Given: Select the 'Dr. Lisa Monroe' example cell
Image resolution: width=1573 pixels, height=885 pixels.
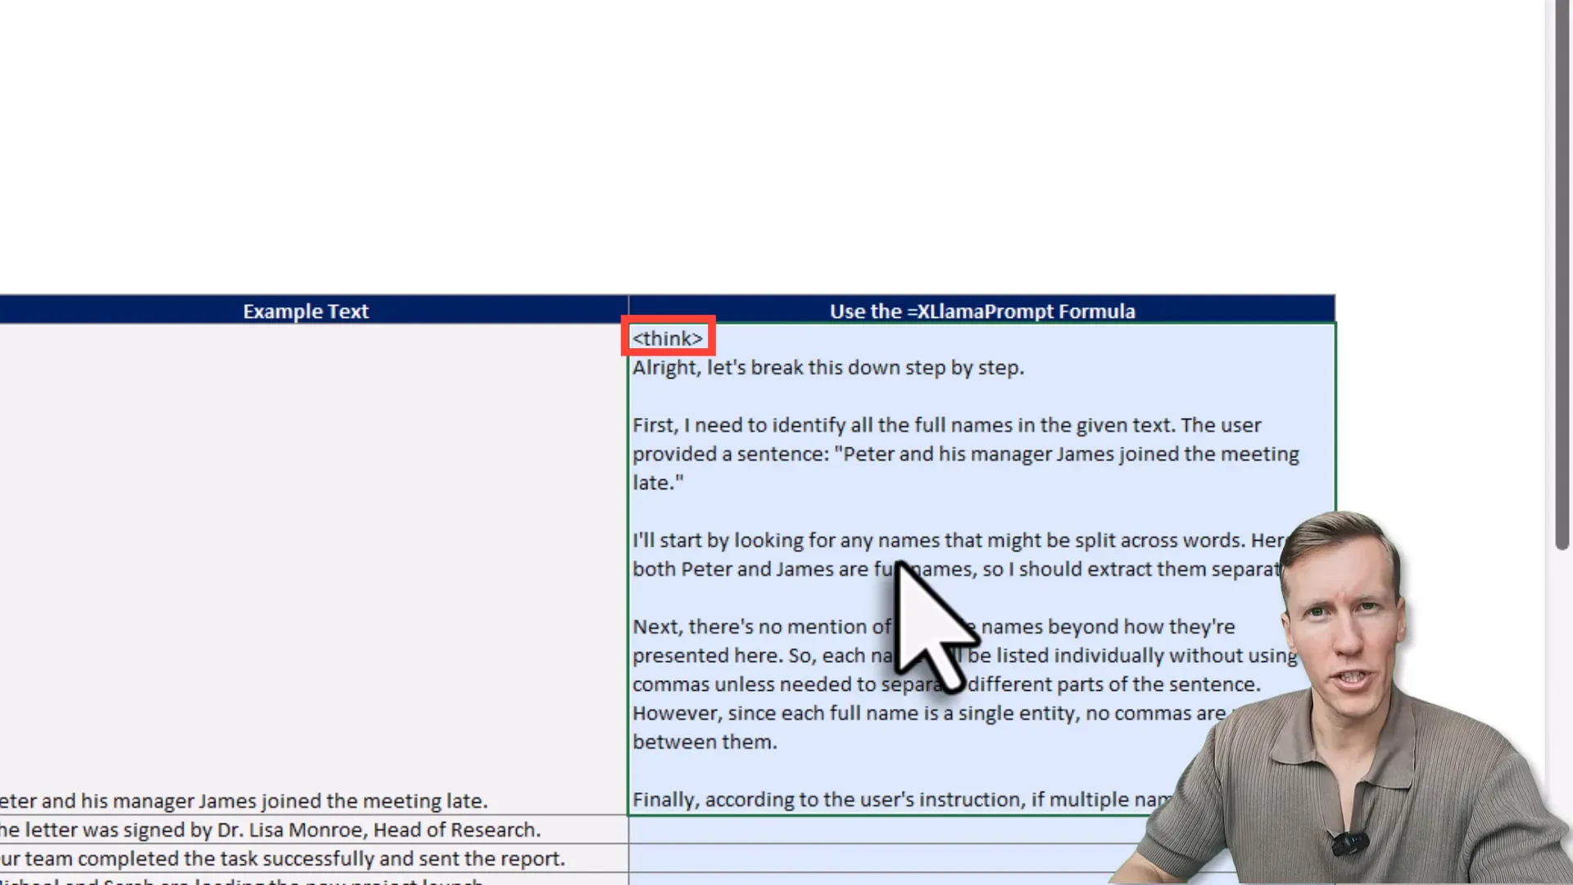Looking at the screenshot, I should point(270,829).
